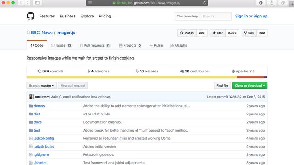Click the yellow JavaScript language bar
The image size is (294, 165).
pyautogui.click(x=132, y=77)
